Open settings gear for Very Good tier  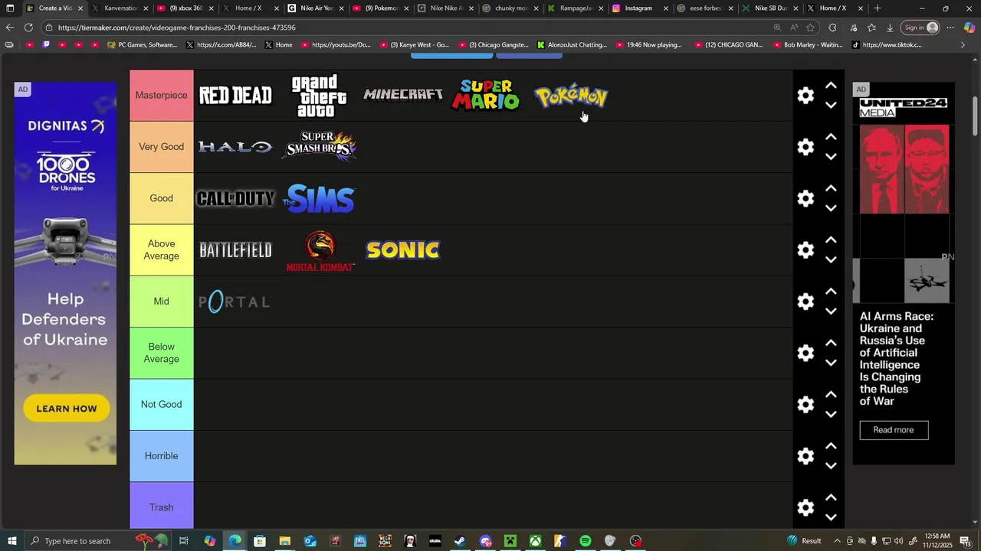[805, 147]
